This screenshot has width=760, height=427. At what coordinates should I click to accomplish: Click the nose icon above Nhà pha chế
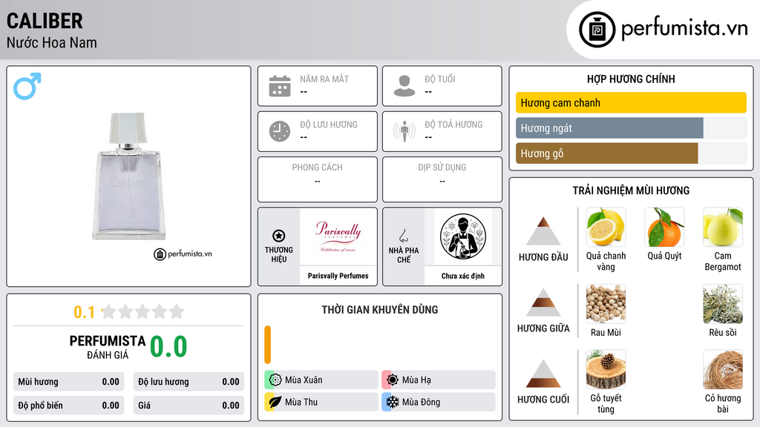(403, 236)
